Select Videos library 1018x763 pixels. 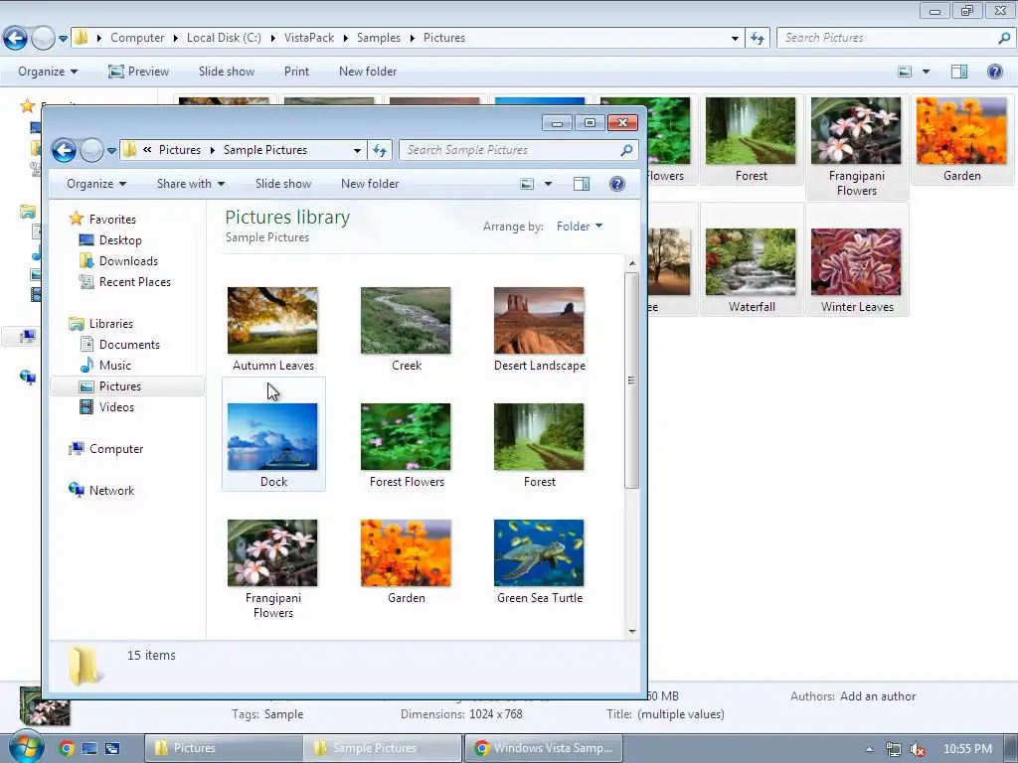tap(116, 406)
